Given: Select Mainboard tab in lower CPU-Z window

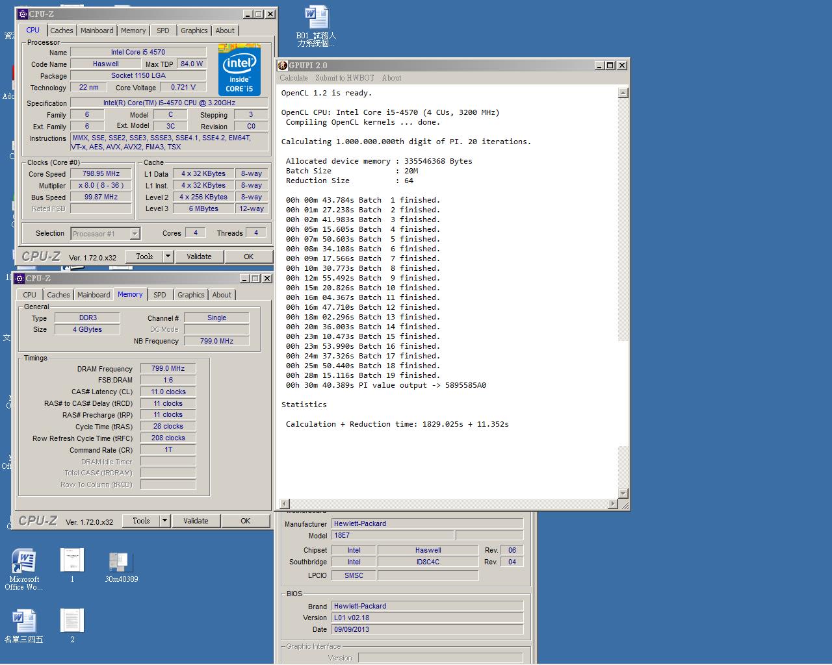Looking at the screenshot, I should (94, 295).
